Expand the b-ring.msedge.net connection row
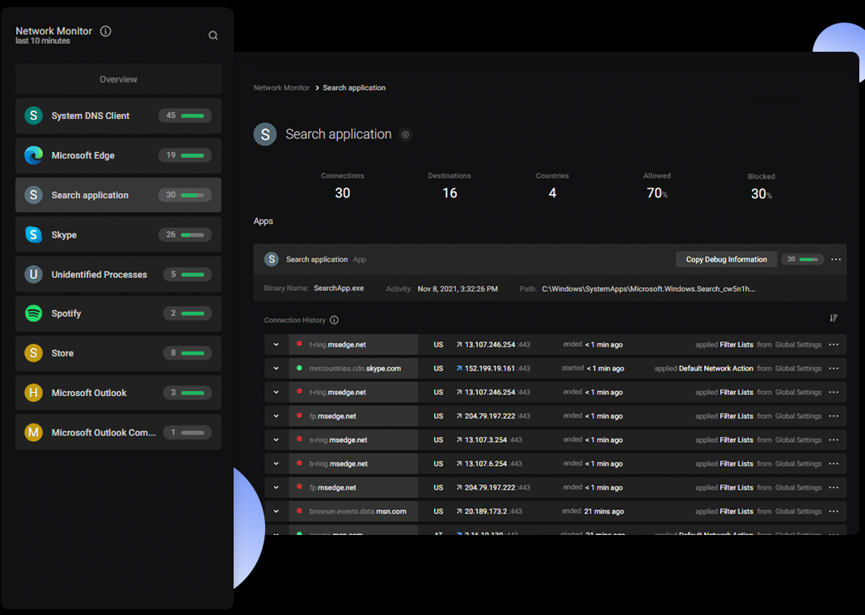 pyautogui.click(x=276, y=464)
